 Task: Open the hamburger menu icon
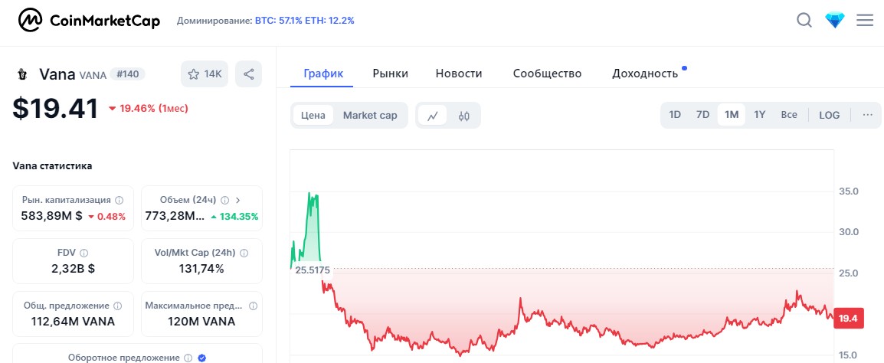(865, 21)
